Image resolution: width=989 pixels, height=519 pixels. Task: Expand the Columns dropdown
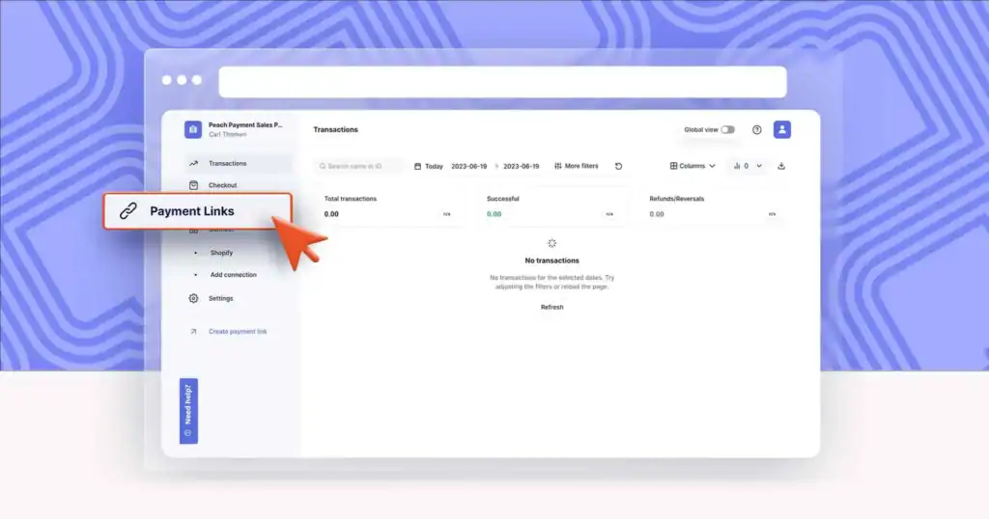(x=692, y=166)
